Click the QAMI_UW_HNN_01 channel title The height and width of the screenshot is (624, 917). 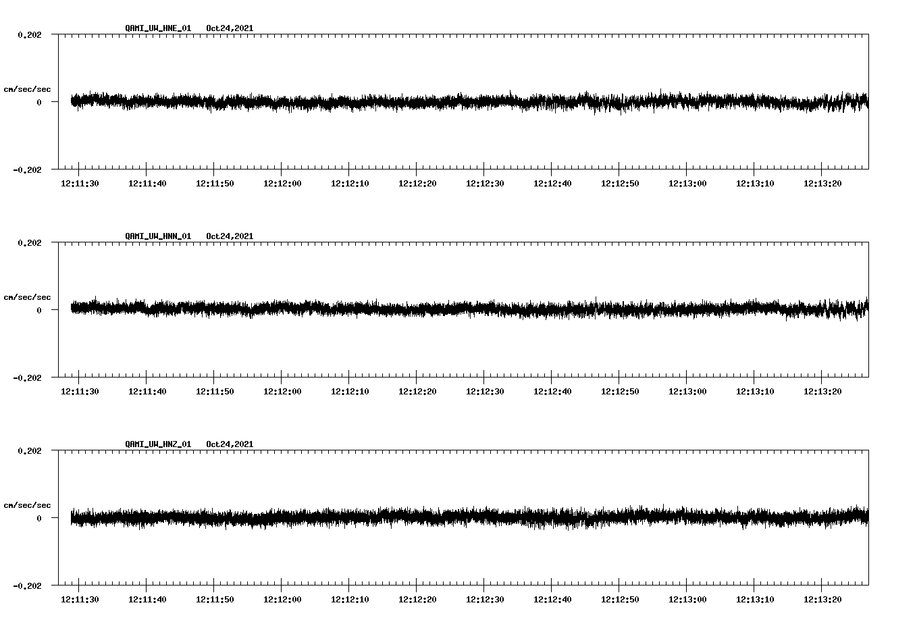click(158, 236)
